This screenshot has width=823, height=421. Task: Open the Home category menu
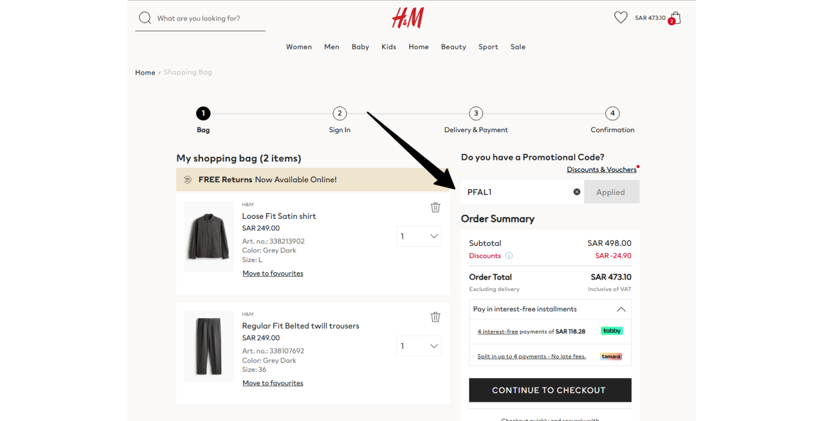(x=419, y=47)
